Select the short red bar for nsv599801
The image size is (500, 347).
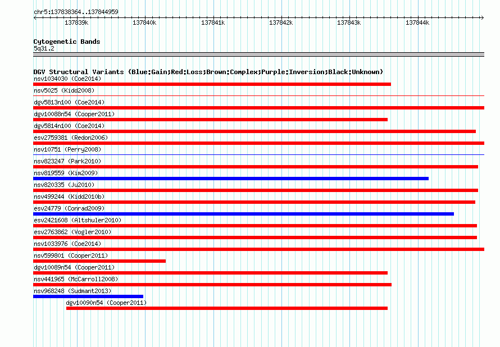click(99, 261)
